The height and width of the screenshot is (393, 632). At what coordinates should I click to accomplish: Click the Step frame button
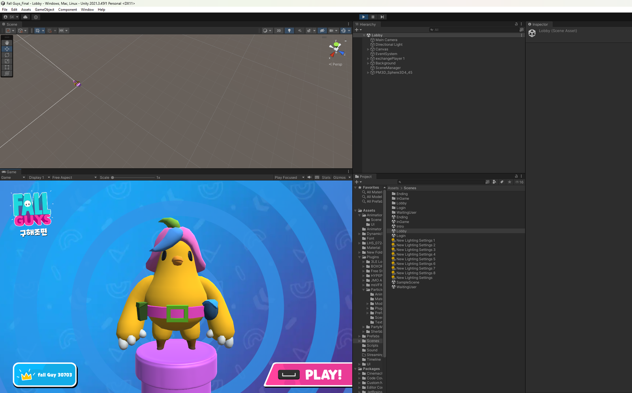pyautogui.click(x=382, y=17)
